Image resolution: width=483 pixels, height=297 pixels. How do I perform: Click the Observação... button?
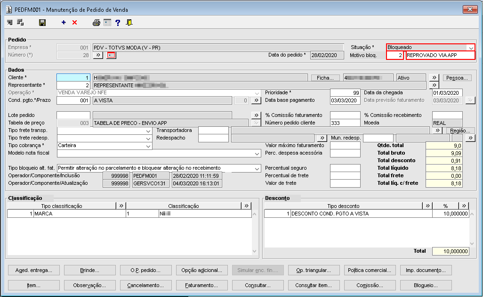pyautogui.click(x=89, y=285)
